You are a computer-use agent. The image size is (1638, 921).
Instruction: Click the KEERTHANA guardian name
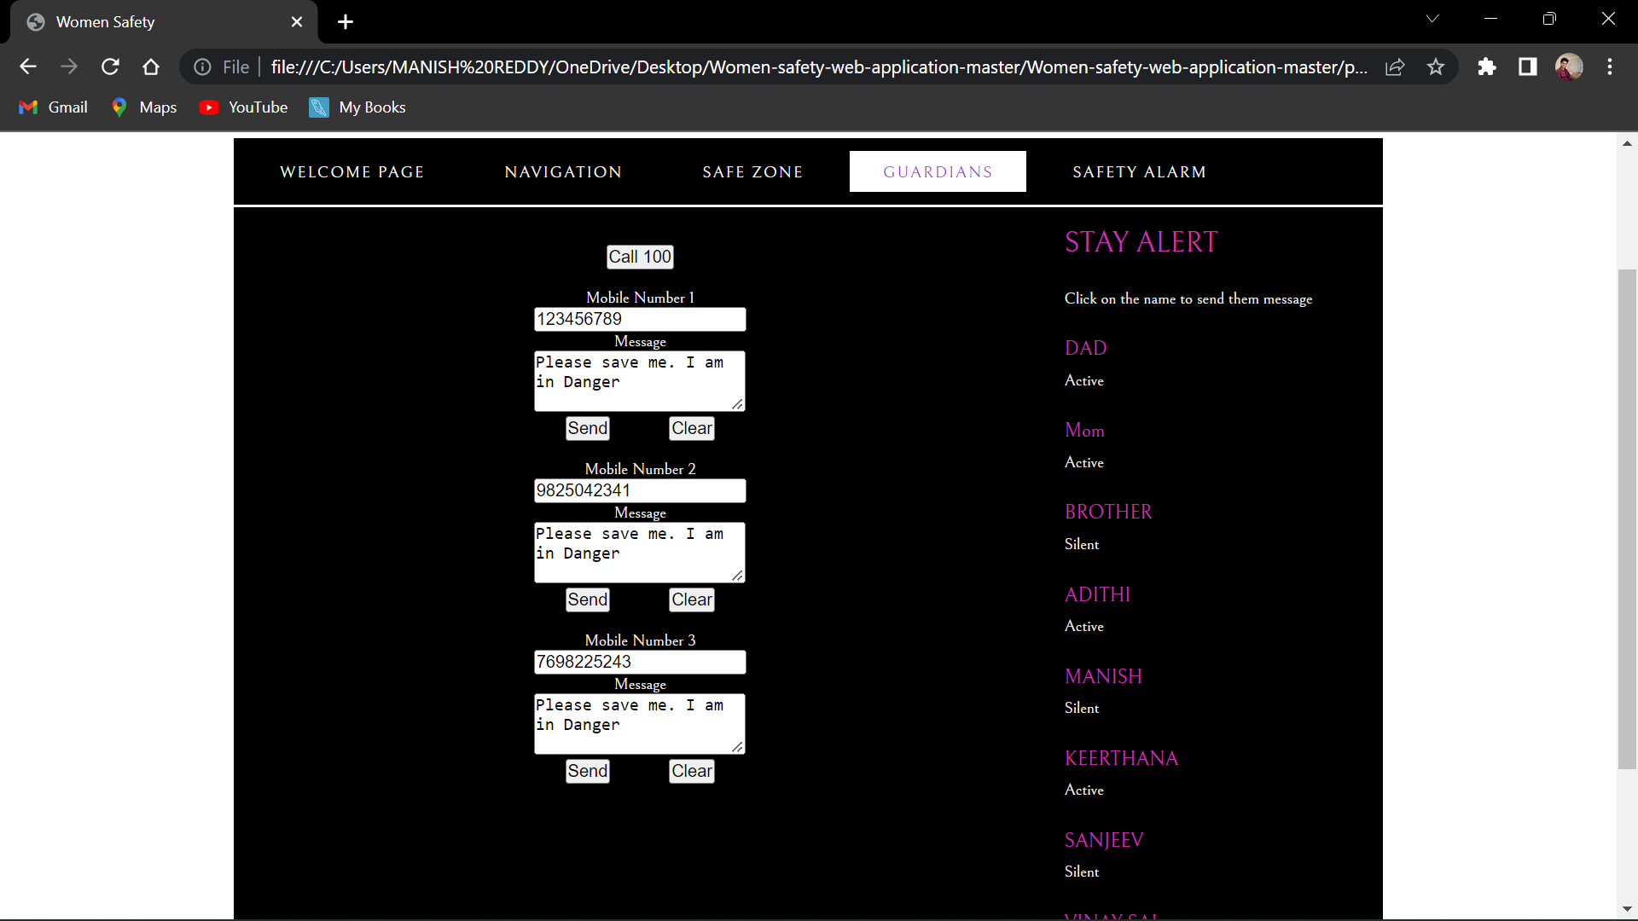[1121, 758]
